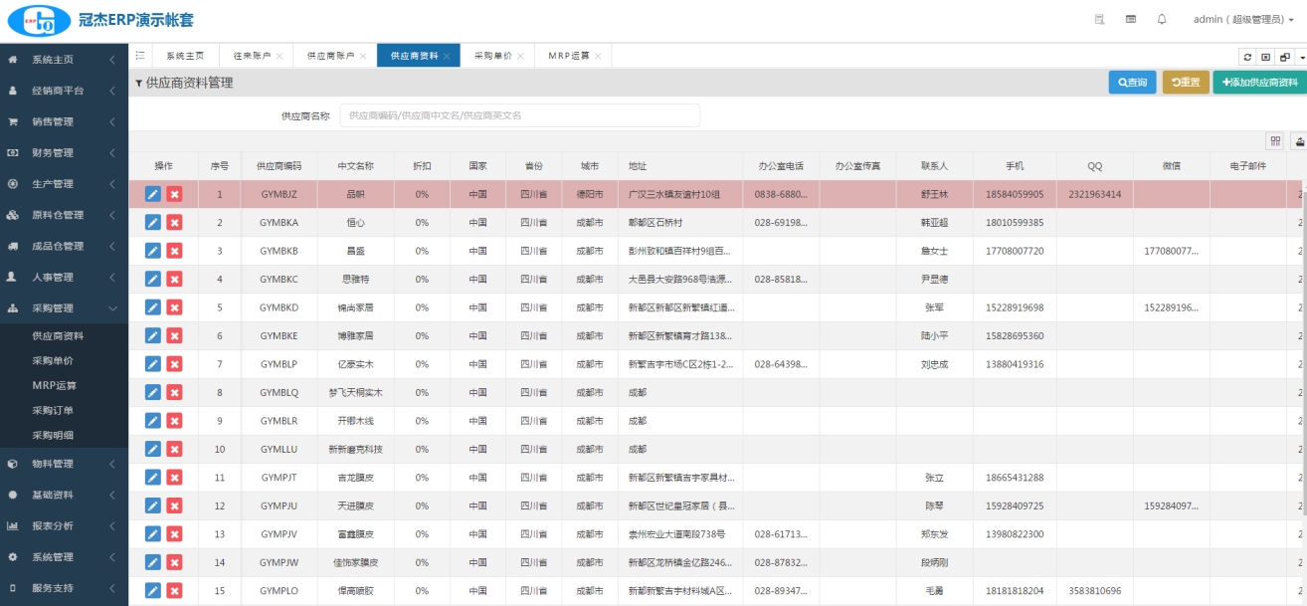Switch to the 采购单价 tab
This screenshot has height=606, width=1307.
click(x=492, y=57)
